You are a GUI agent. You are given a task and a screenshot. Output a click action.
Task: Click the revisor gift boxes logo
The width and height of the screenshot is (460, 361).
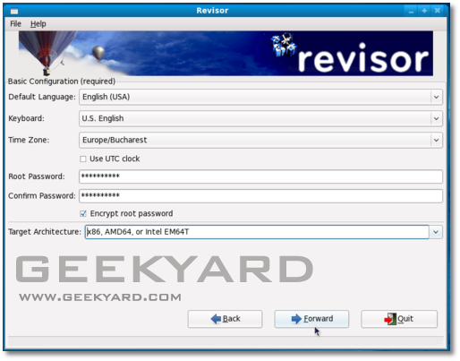(x=284, y=45)
